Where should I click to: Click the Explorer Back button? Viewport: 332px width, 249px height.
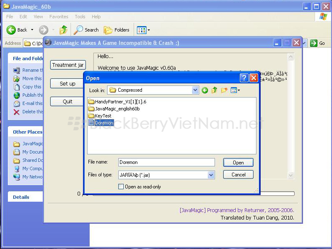[17, 30]
